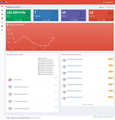The height and width of the screenshot is (120, 115).
Task: Open the round circle icon in the sidebar
Action: (x=2, y=14)
